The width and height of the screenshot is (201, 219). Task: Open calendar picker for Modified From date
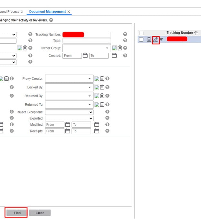pos(67,125)
